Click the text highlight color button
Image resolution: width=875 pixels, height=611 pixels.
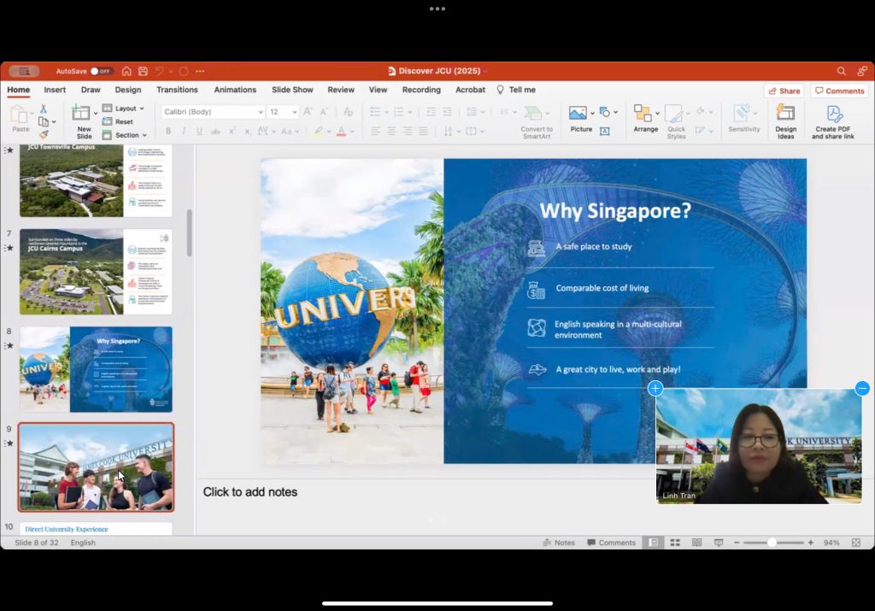click(318, 131)
